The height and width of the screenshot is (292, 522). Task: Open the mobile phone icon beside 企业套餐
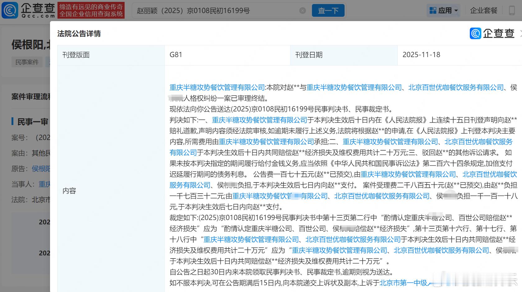pyautogui.click(x=511, y=11)
